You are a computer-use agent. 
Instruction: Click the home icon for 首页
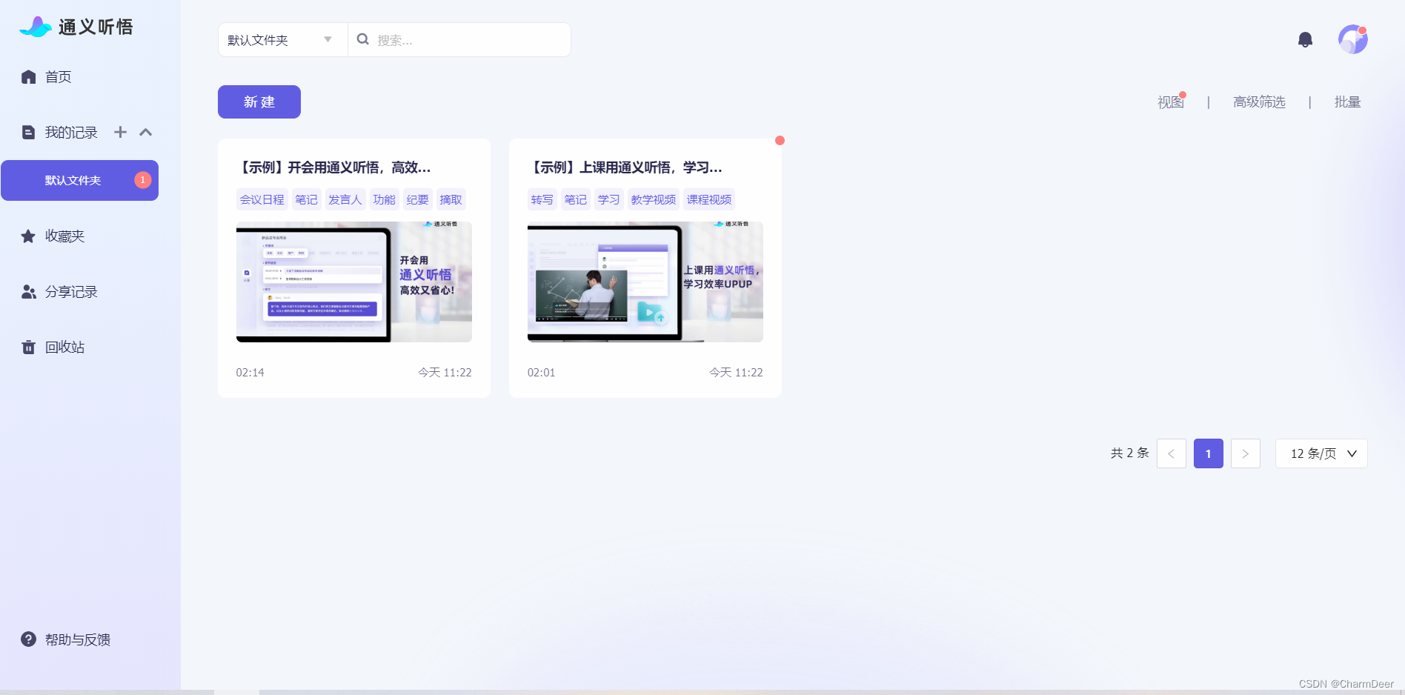pyautogui.click(x=28, y=77)
